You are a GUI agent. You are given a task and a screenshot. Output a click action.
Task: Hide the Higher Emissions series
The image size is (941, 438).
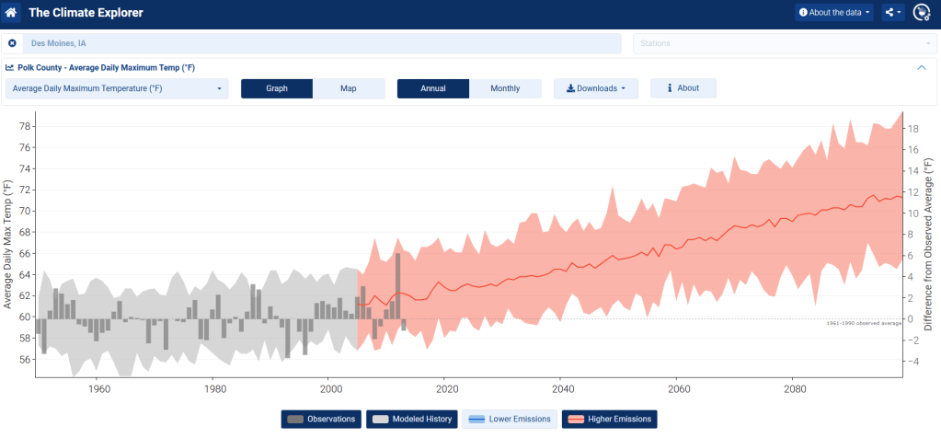click(609, 420)
